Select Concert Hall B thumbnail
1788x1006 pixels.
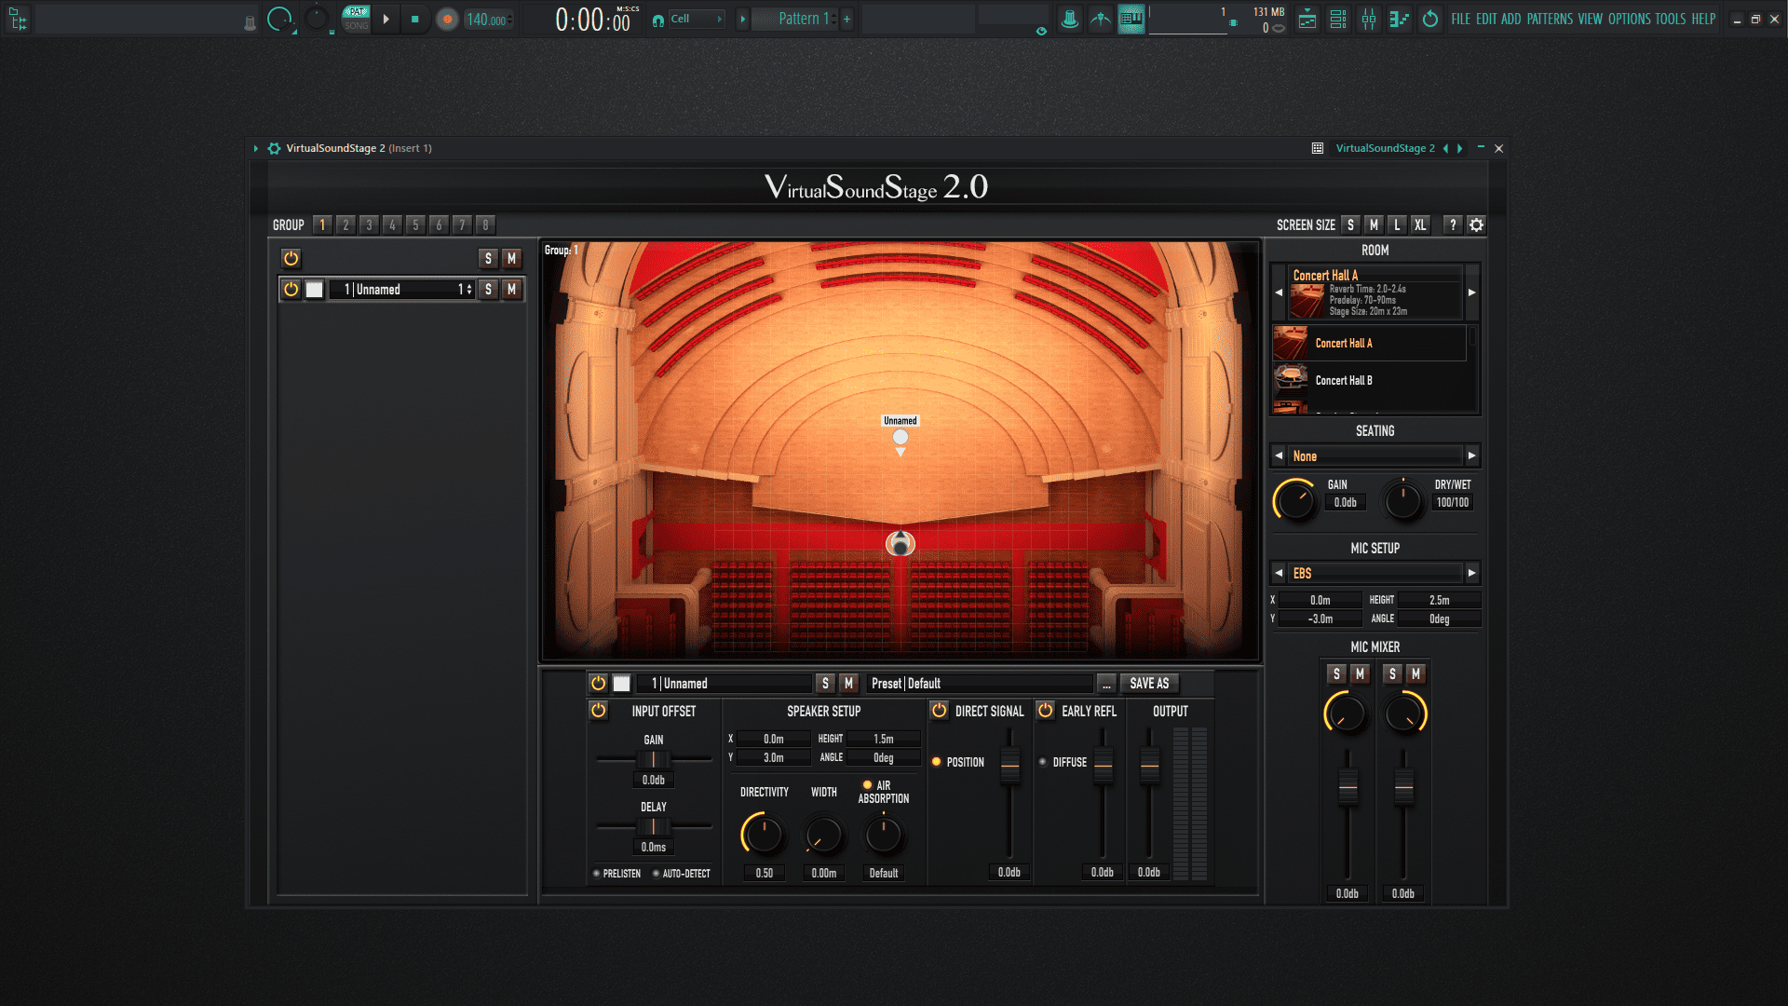point(1290,380)
